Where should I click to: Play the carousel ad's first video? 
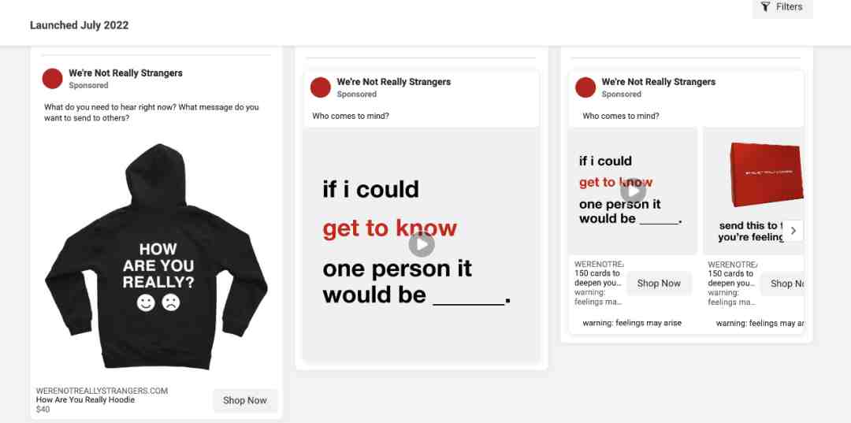pyautogui.click(x=633, y=191)
